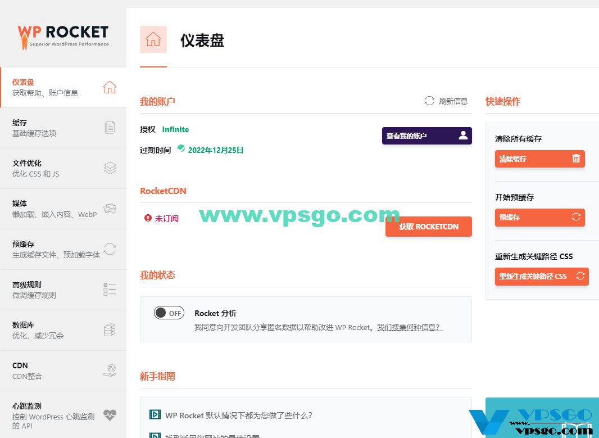Click the red warning icon beside 未订阅

(x=148, y=218)
